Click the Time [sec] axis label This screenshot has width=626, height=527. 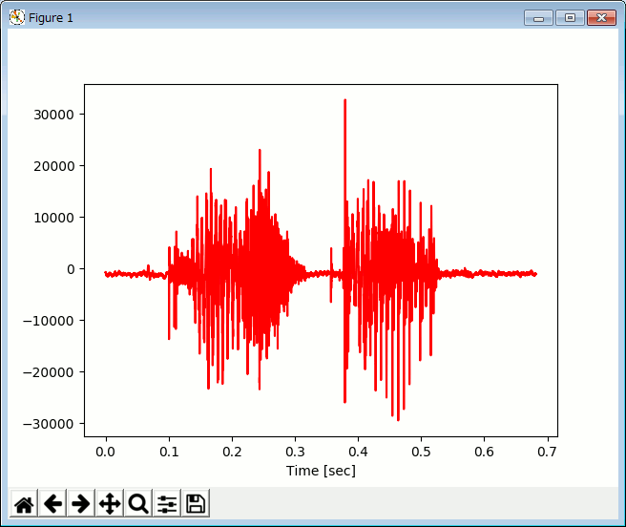(x=321, y=471)
